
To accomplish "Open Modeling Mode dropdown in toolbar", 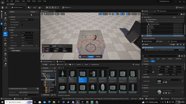I will pos(18,8).
